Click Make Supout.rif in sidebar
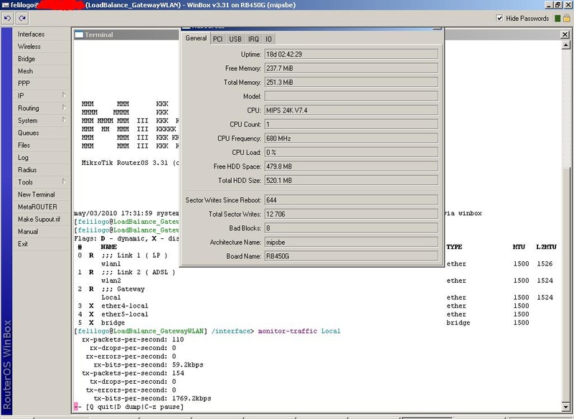 39,220
